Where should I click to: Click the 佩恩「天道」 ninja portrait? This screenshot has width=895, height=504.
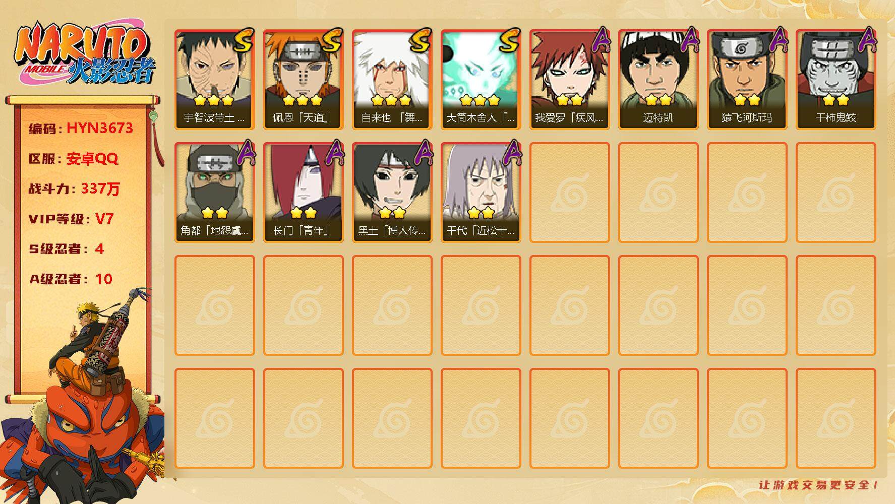click(x=304, y=80)
